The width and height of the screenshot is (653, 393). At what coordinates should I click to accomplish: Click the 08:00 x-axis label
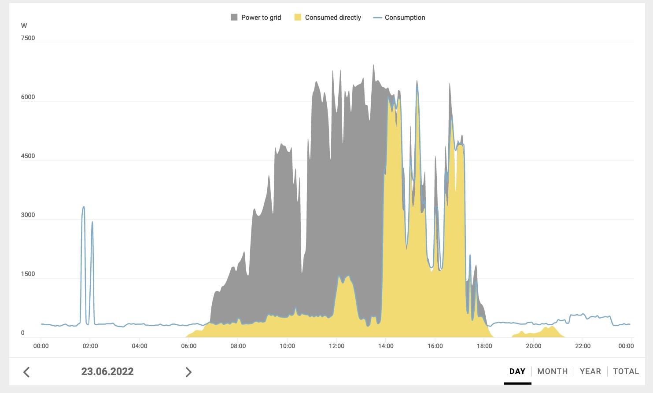click(x=238, y=346)
